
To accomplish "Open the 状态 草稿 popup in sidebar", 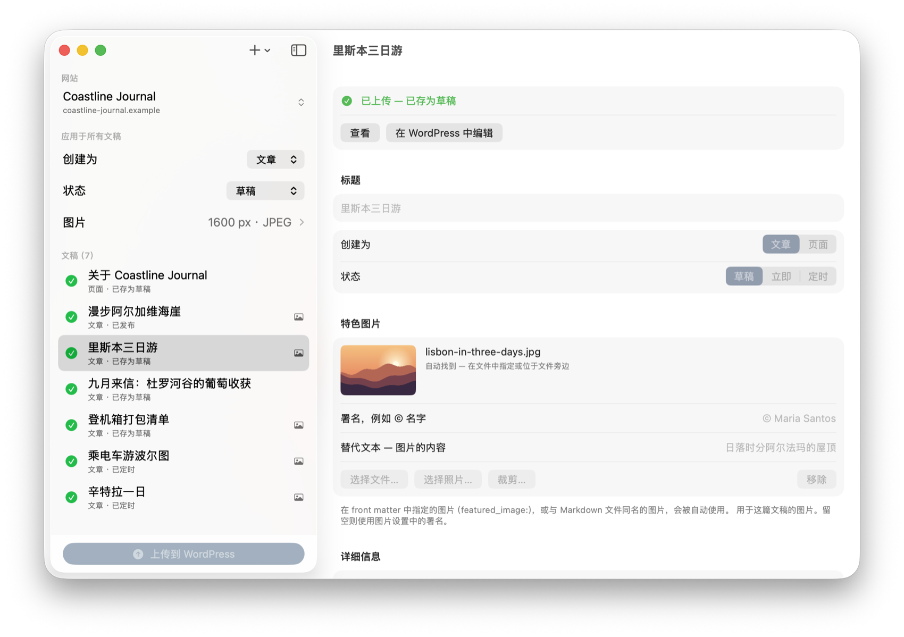I will pyautogui.click(x=265, y=191).
